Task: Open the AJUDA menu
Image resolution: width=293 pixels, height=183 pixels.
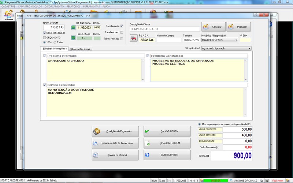Action: click(106, 7)
